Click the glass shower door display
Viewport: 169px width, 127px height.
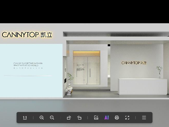pyautogui.click(x=86, y=71)
